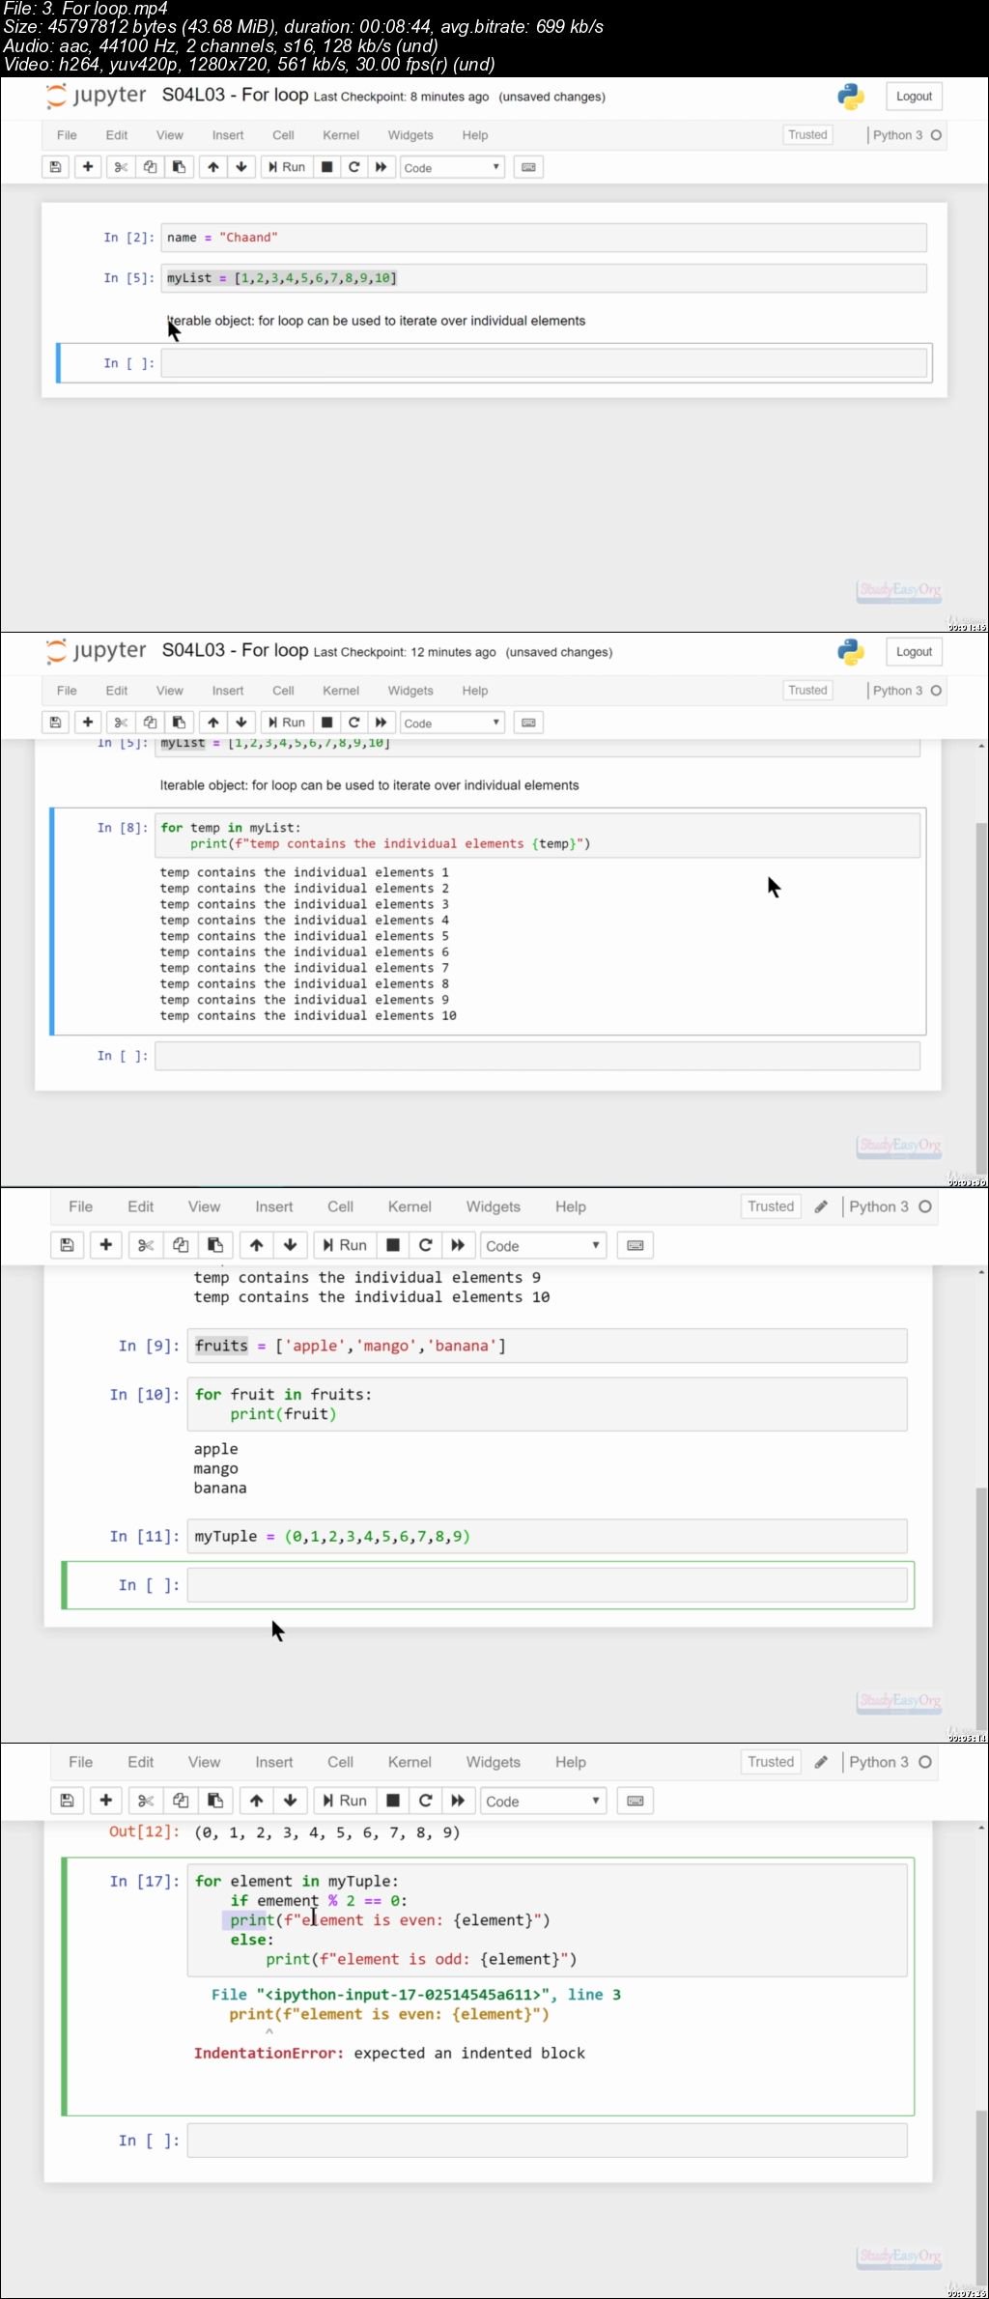Restart kernel icon in the 8-minutes-ago checkpoint frame
Viewport: 989px width, 2299px height.
pos(354,167)
